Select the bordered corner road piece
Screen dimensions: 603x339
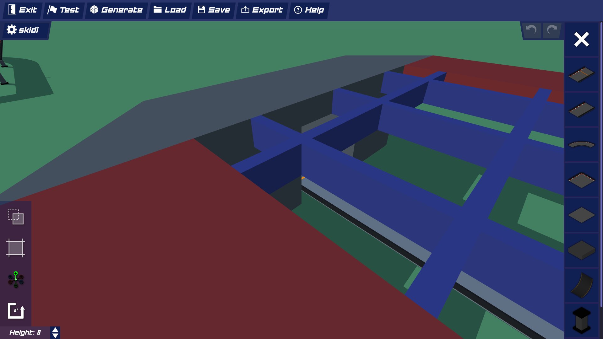(581, 180)
